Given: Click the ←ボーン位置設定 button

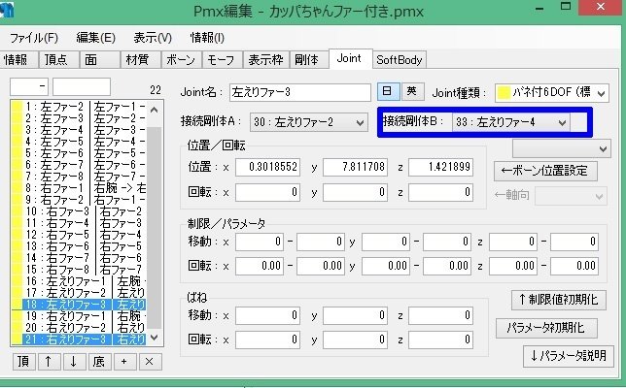Looking at the screenshot, I should (x=545, y=172).
